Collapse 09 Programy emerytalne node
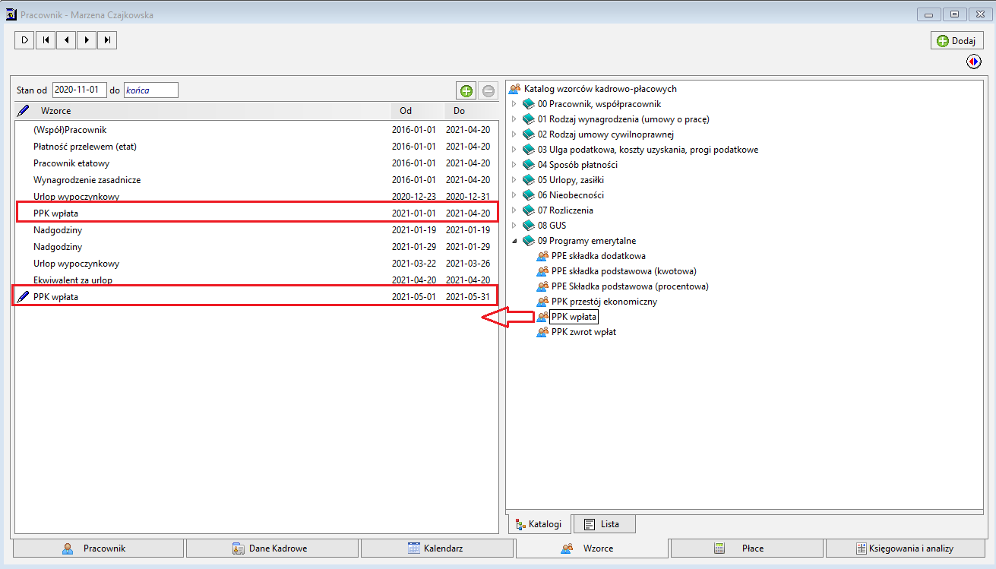 (x=514, y=241)
